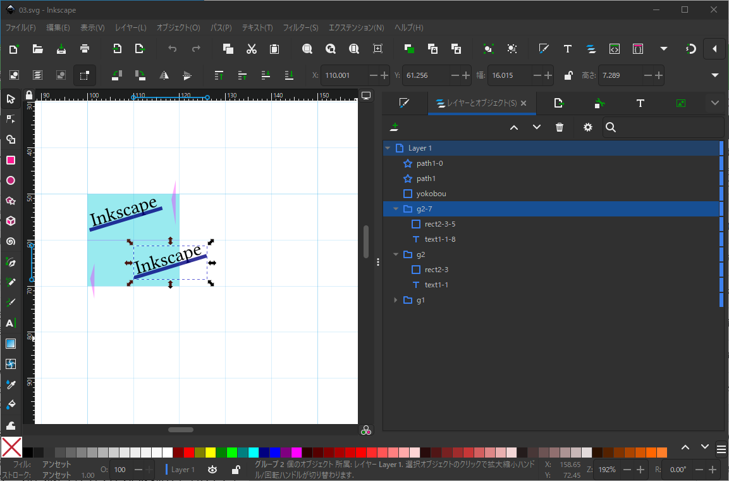Open the XML editor icon
The width and height of the screenshot is (729, 481).
click(615, 49)
